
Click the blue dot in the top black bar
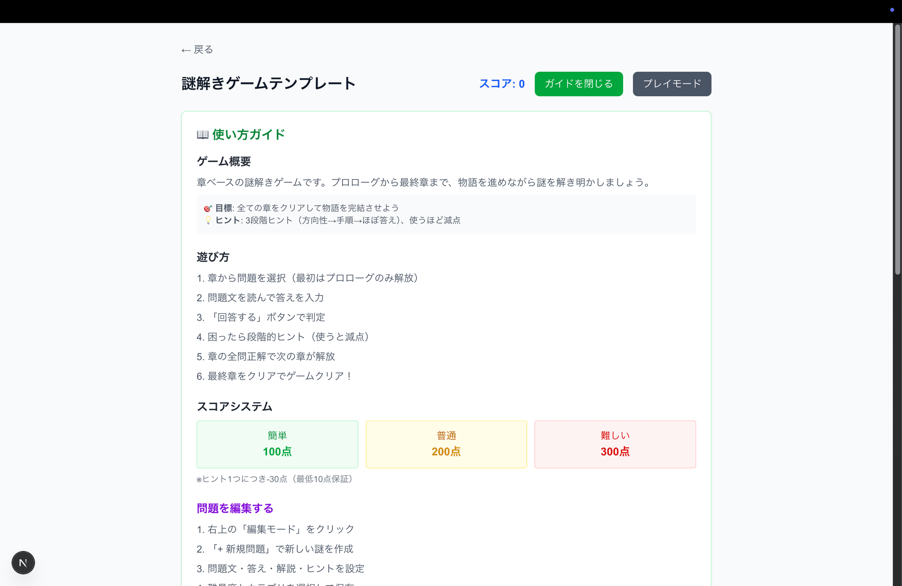(x=892, y=10)
